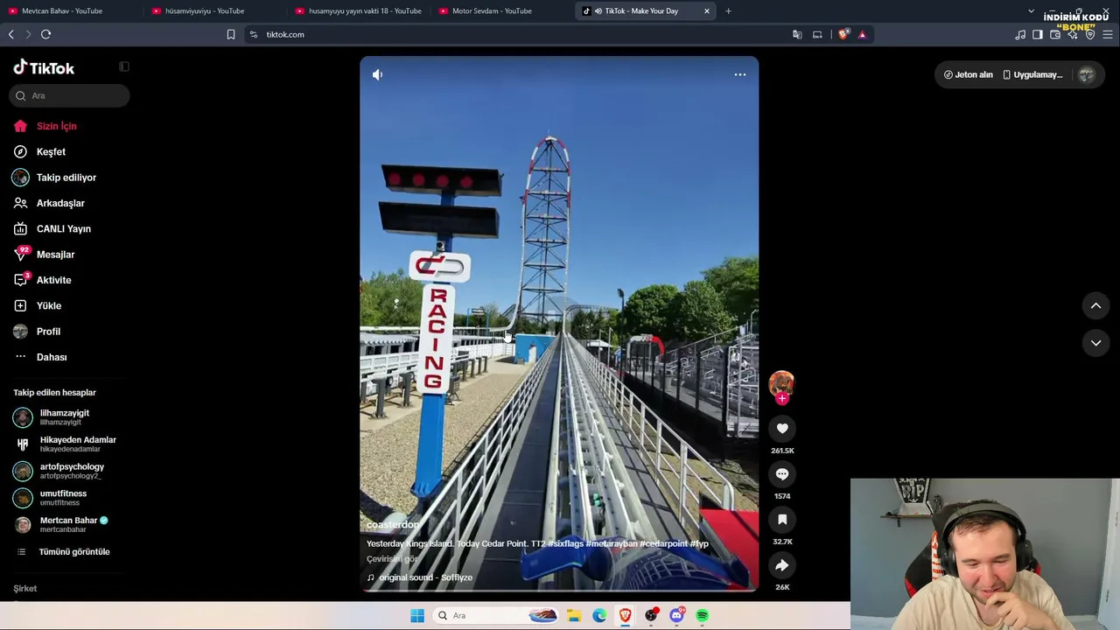Image resolution: width=1120 pixels, height=630 pixels.
Task: Skip to the next video
Action: pyautogui.click(x=1095, y=343)
